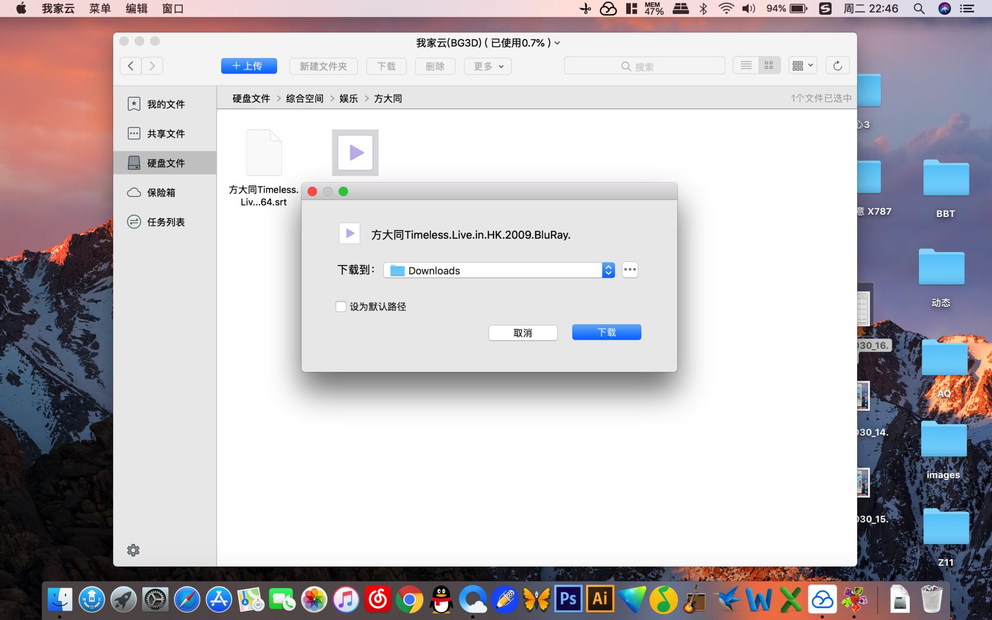
Task: Enable 设为默认路径 checkbox
Action: point(341,306)
